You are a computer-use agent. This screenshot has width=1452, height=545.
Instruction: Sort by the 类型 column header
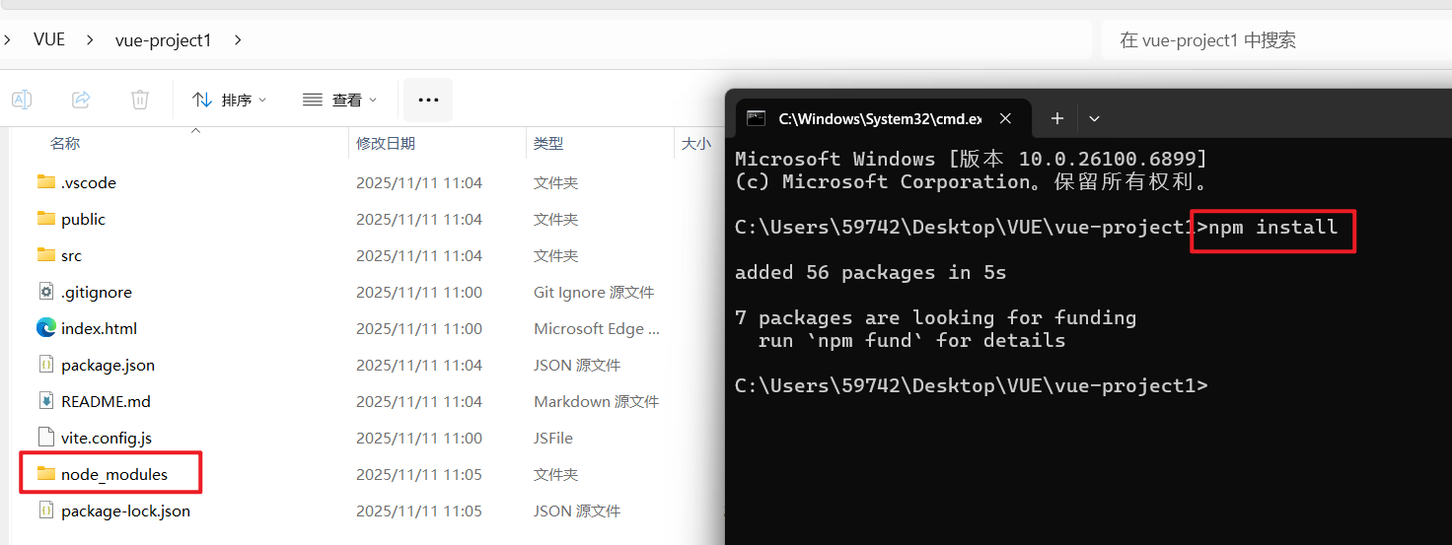548,143
